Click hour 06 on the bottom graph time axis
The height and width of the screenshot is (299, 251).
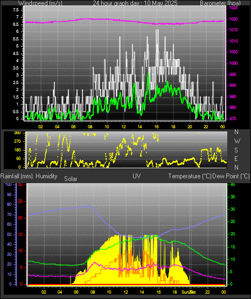point(76,292)
